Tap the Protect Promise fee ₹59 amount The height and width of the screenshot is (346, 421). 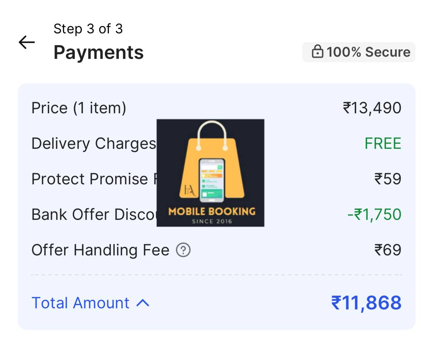click(x=388, y=179)
